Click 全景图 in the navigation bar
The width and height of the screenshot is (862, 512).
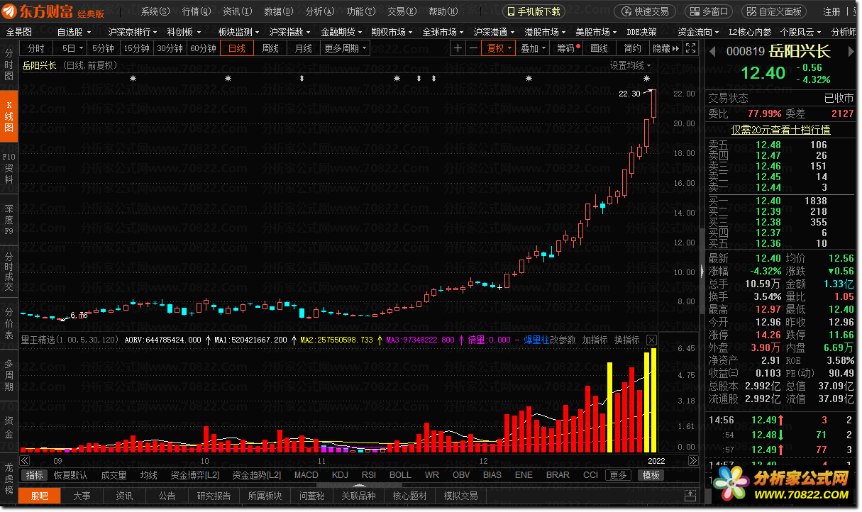[19, 32]
